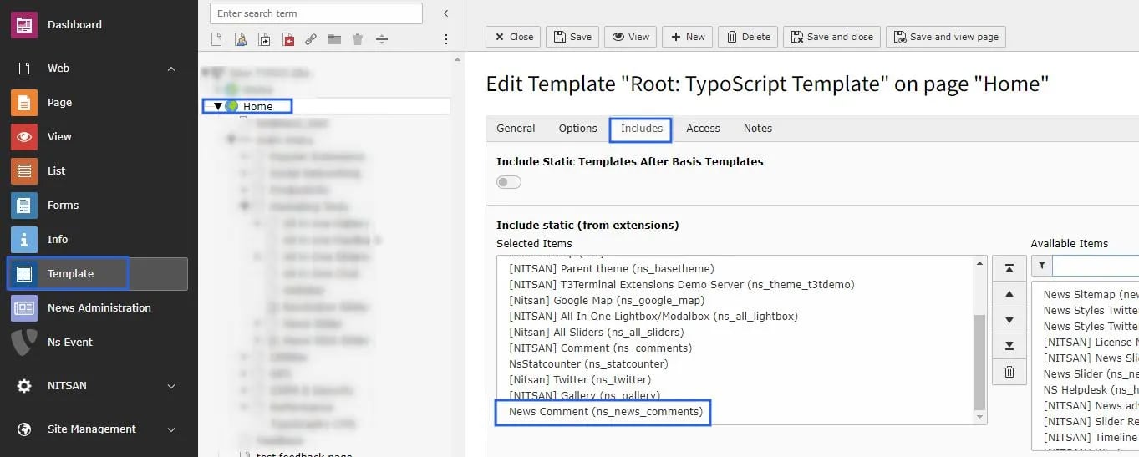
Task: Select [Nitsan] Google Map (ns_google_map) item
Action: click(606, 301)
